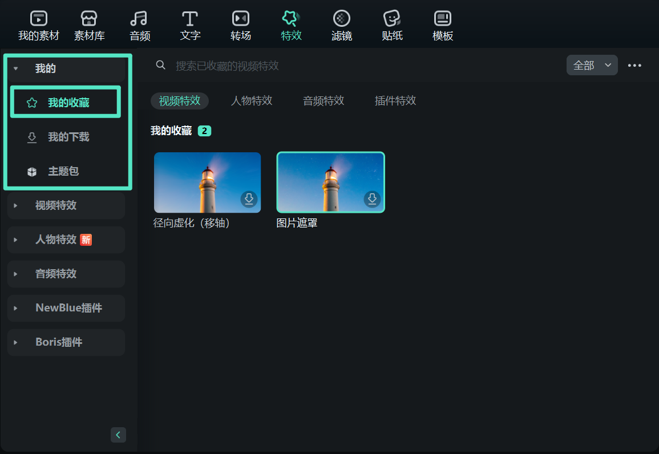The height and width of the screenshot is (454, 659).
Task: Collapse the sidebar with the arrow button
Action: (x=118, y=435)
